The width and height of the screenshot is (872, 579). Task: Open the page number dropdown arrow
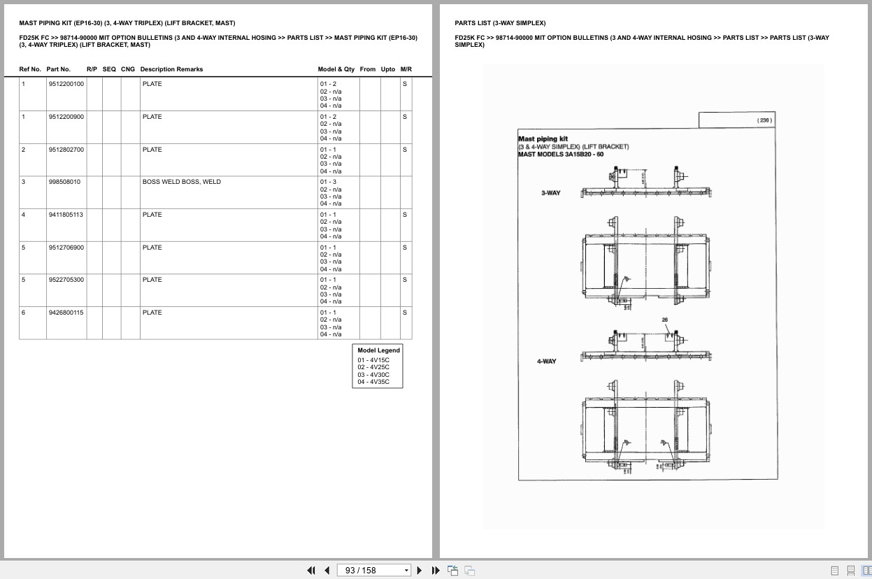[406, 571]
